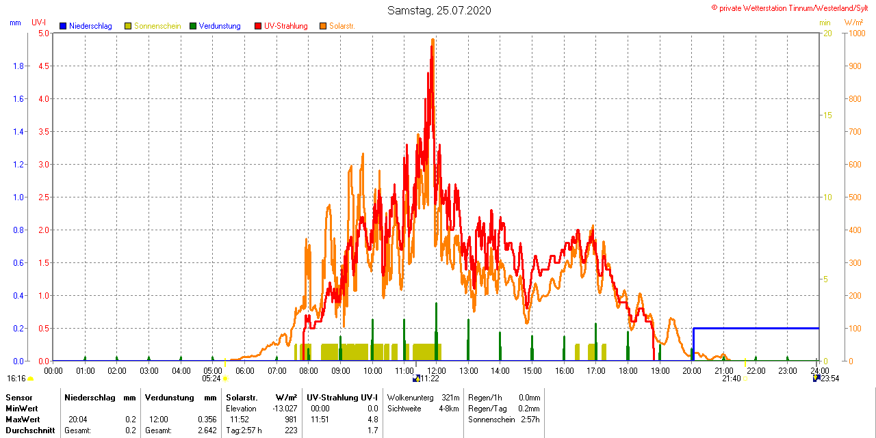Viewport: 876px width, 438px height.
Task: Click the Regen/Tag value 0.2mm
Action: pyautogui.click(x=529, y=408)
